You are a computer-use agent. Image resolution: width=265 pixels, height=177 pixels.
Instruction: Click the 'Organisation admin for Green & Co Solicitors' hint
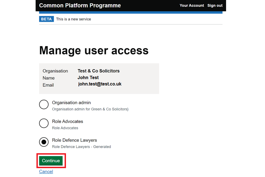pos(90,109)
